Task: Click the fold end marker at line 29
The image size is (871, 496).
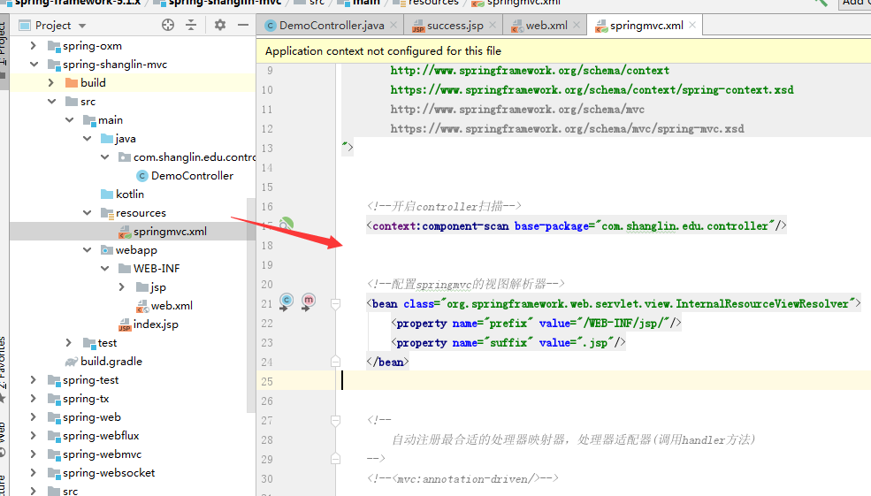Action: click(x=335, y=459)
